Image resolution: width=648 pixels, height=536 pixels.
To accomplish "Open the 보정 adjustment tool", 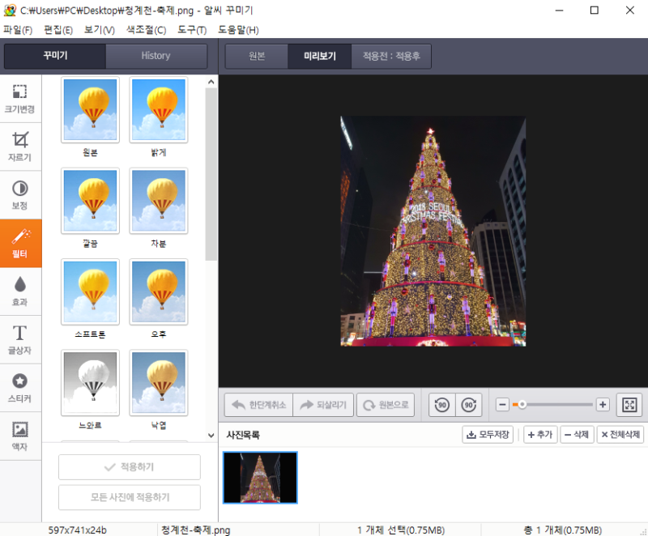I will coord(20,195).
